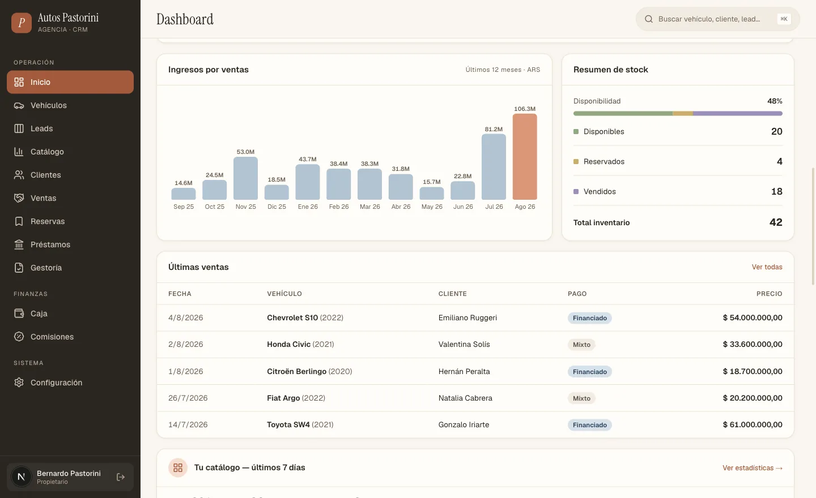This screenshot has height=498, width=816.
Task: Click the Catálogo bar chart icon
Action: point(19,152)
